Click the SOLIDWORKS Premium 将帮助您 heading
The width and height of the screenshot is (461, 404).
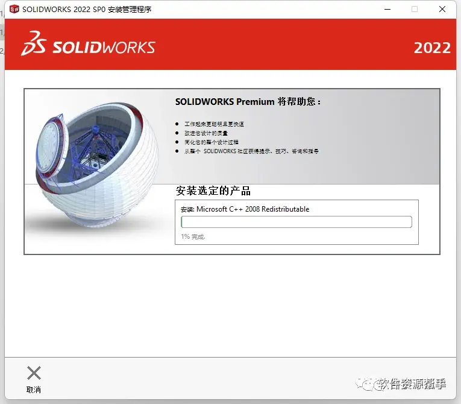tap(248, 101)
